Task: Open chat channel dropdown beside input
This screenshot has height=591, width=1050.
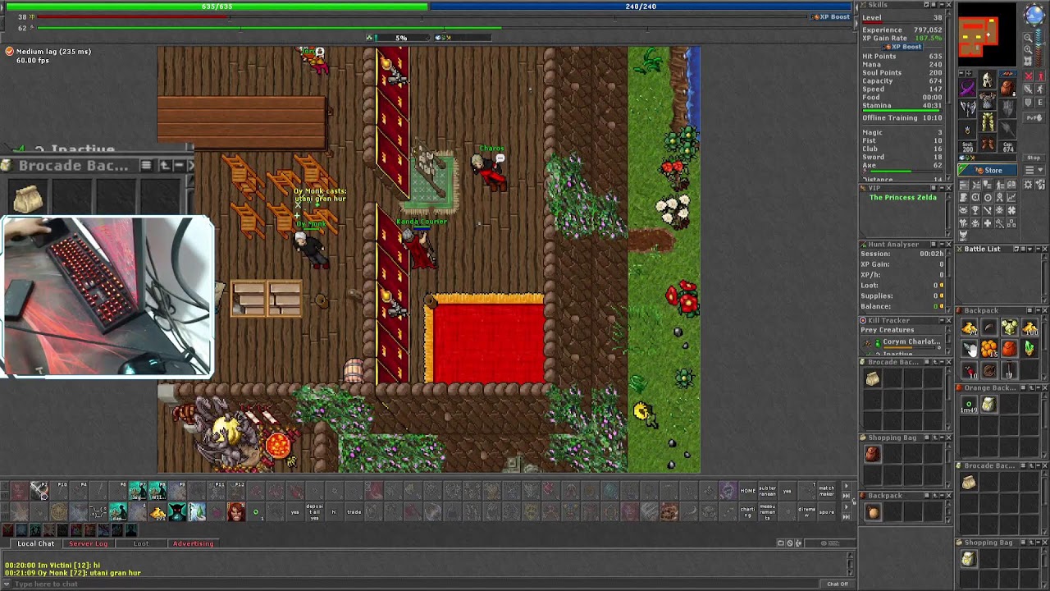Action: point(8,584)
